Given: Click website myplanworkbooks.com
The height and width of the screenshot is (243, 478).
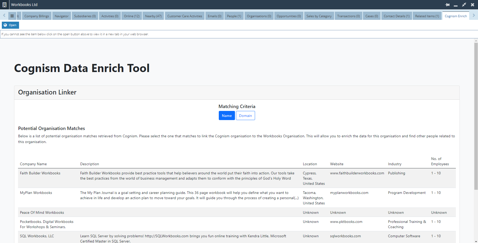Looking at the screenshot, I should 349,193.
